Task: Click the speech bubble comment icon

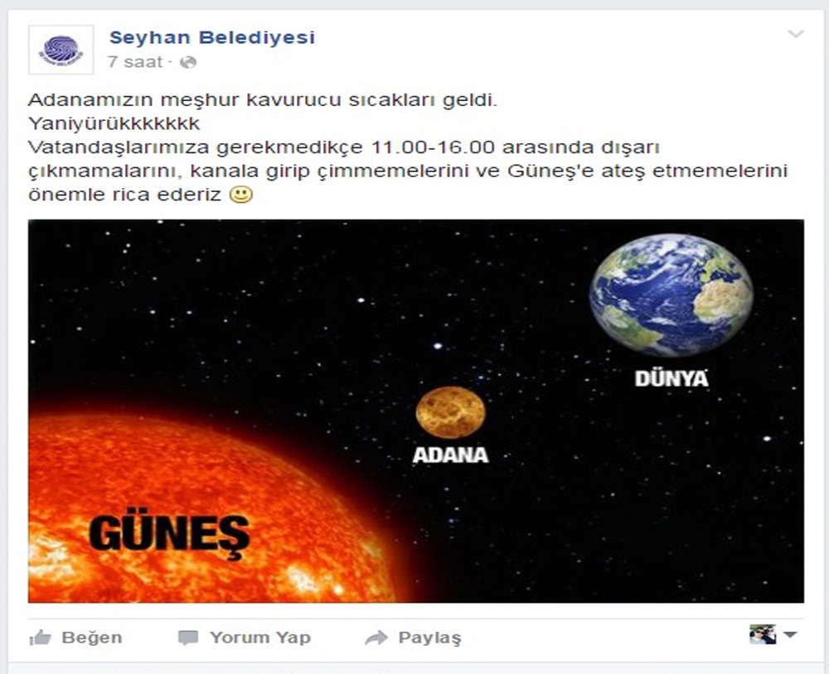Action: pos(188,638)
